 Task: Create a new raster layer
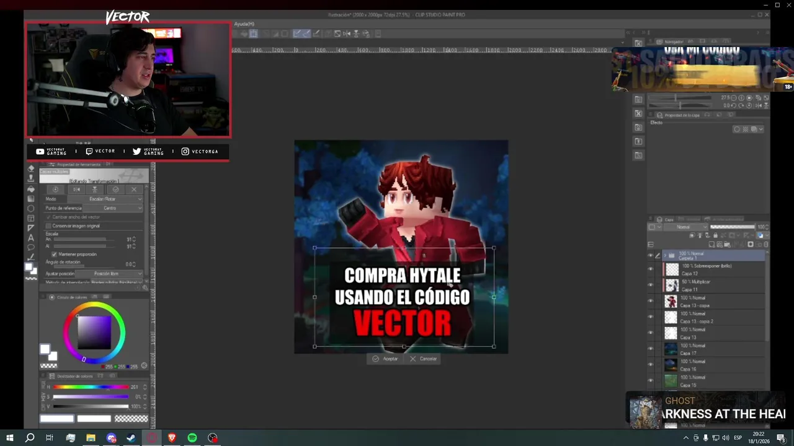(x=711, y=245)
